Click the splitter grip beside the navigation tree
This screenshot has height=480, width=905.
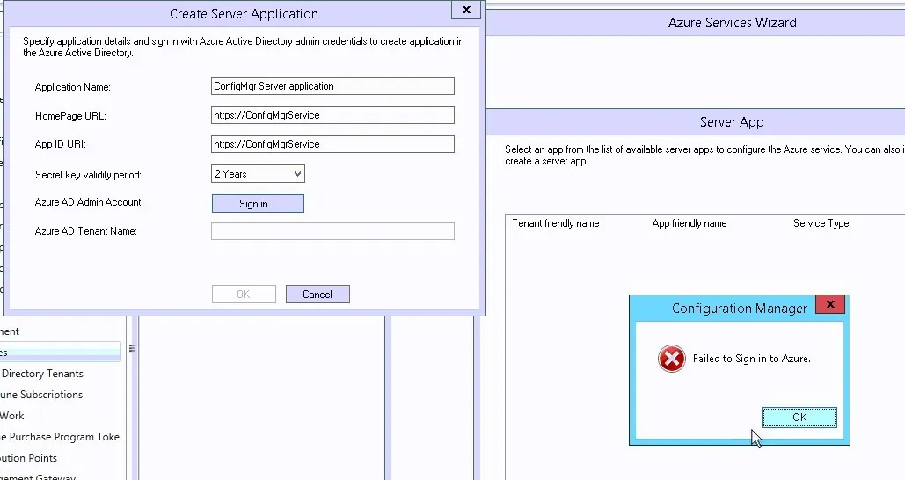click(132, 348)
